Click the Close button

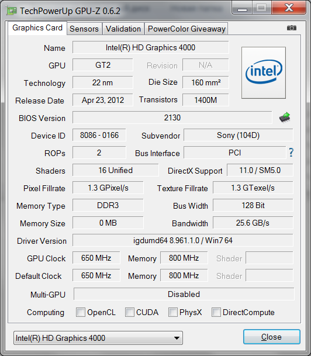coord(271,337)
